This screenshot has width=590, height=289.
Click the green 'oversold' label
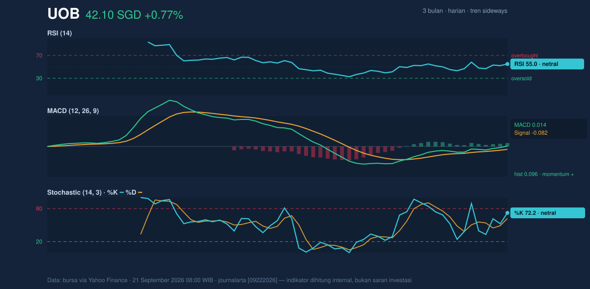pyautogui.click(x=521, y=78)
